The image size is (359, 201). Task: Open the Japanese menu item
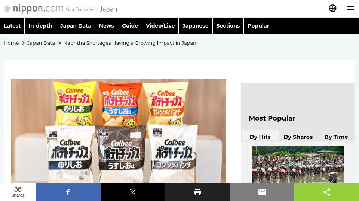[196, 26]
